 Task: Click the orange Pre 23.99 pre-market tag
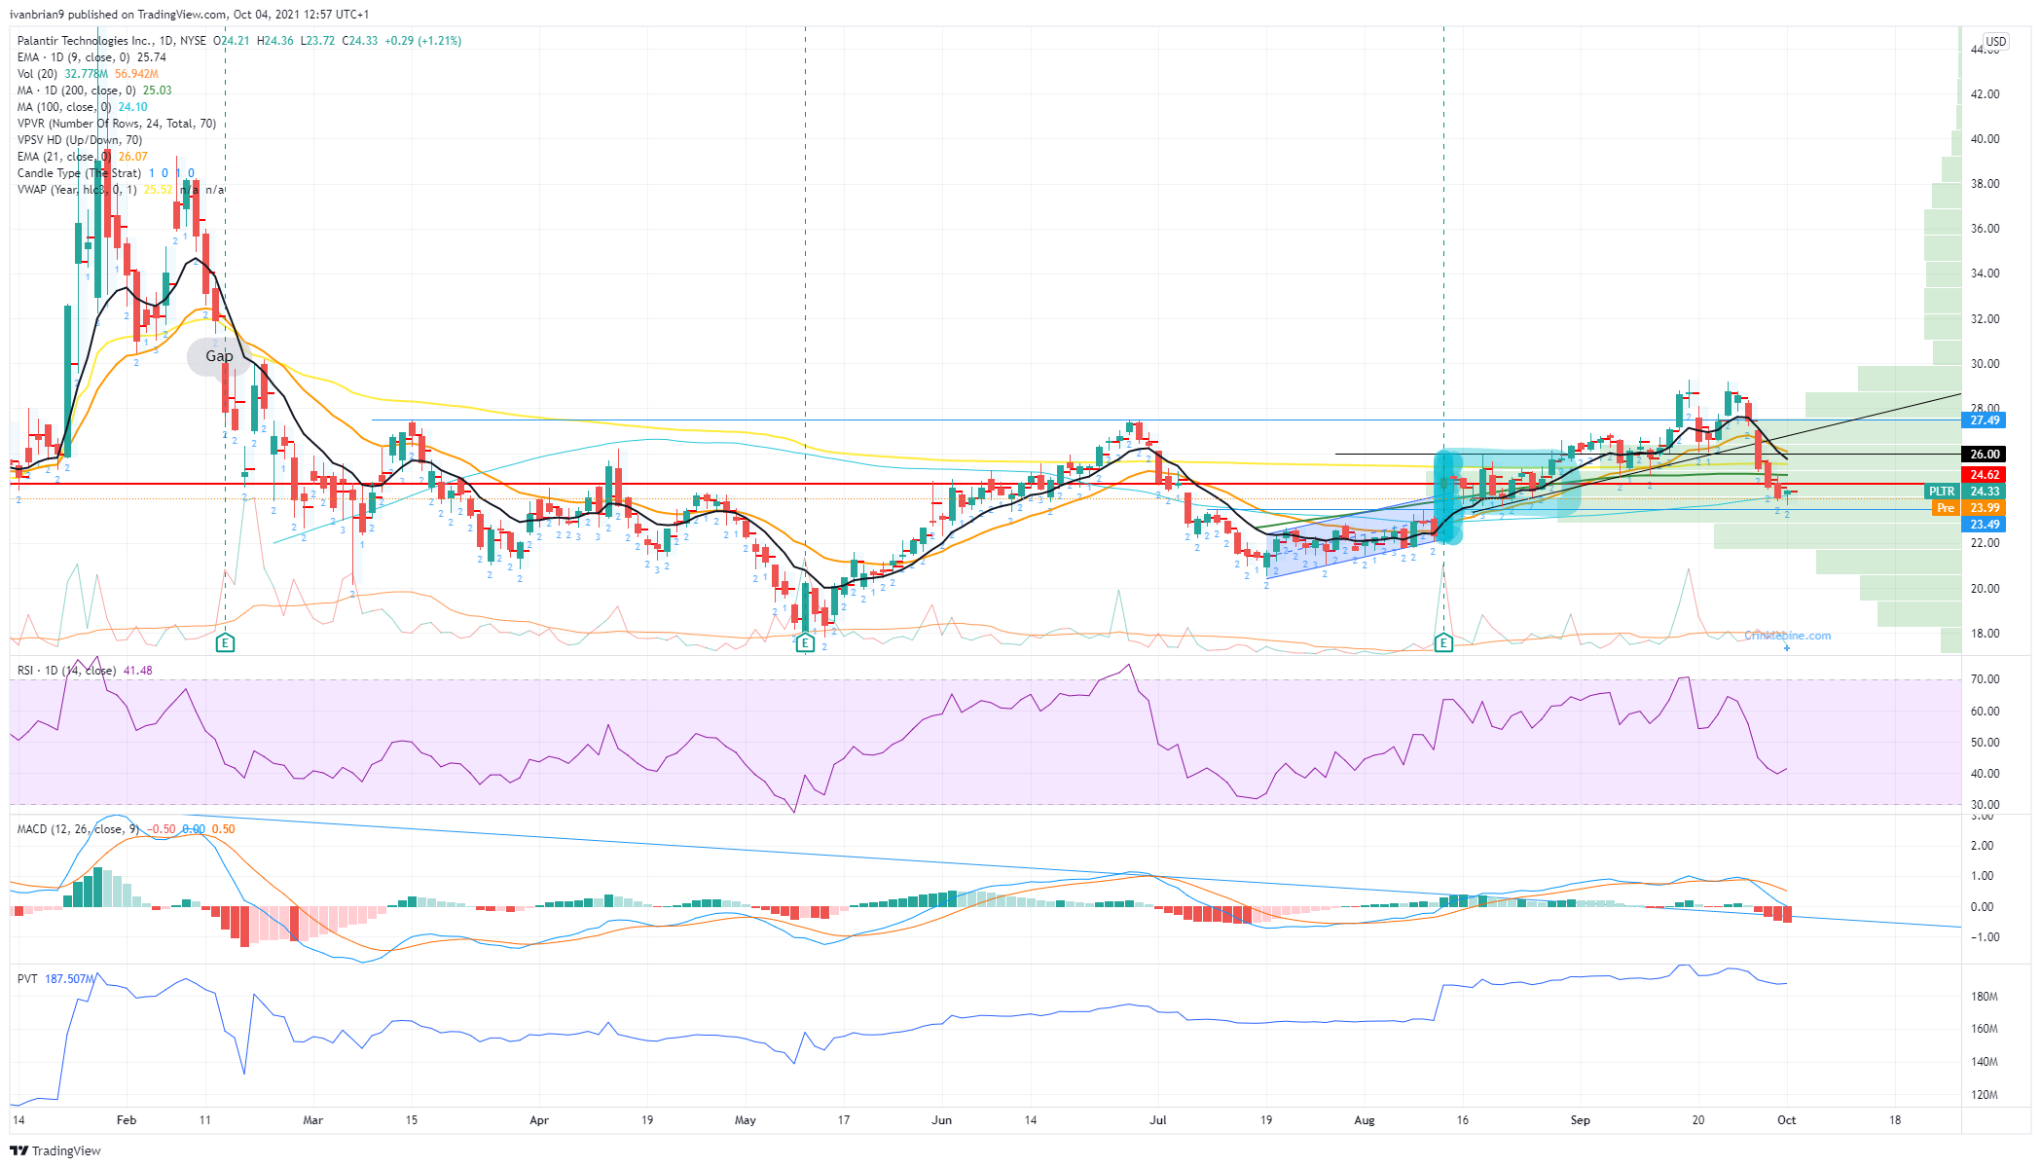1969,508
